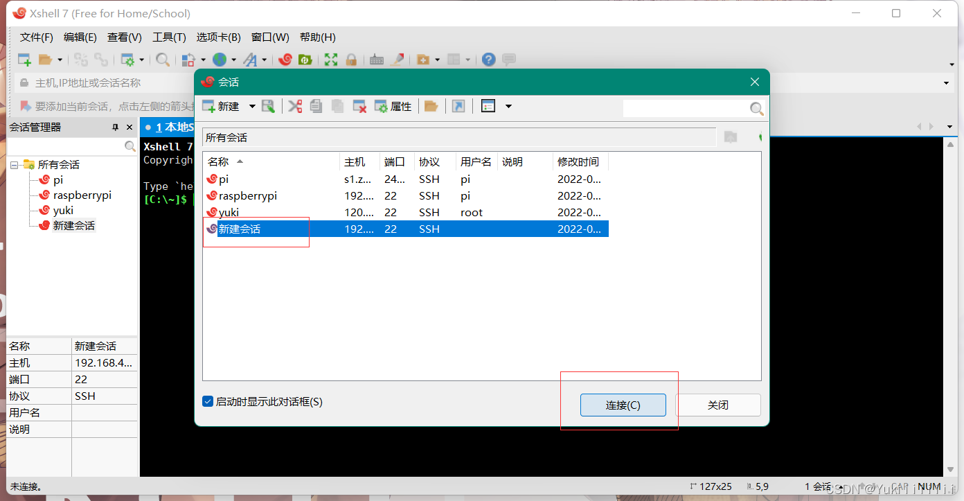Select 新建会话 in session manager tree
This screenshot has width=964, height=501.
coord(73,226)
